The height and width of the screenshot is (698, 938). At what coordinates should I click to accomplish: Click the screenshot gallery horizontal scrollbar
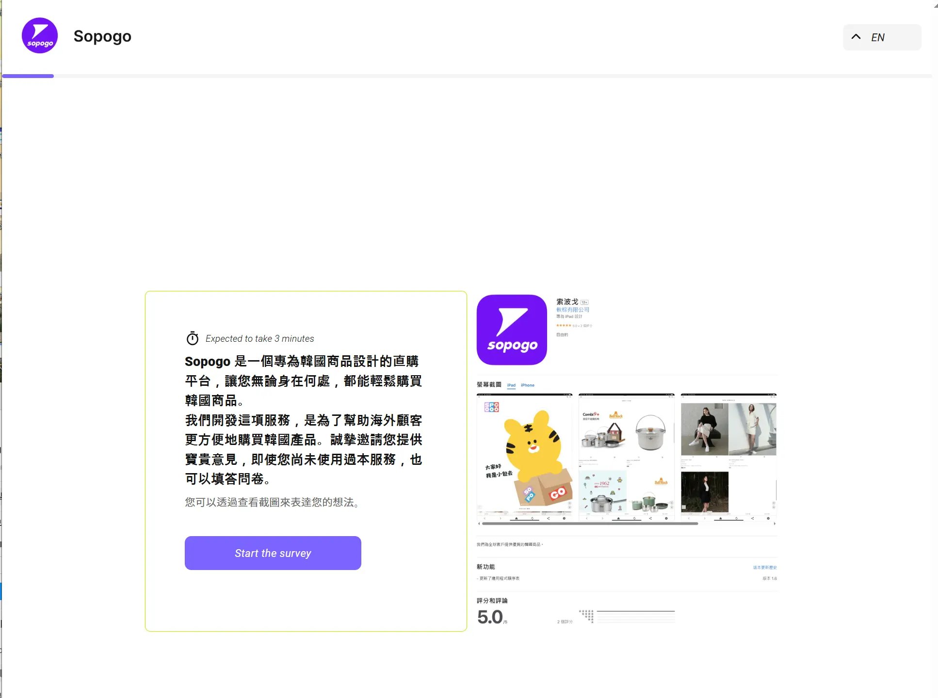click(x=589, y=523)
